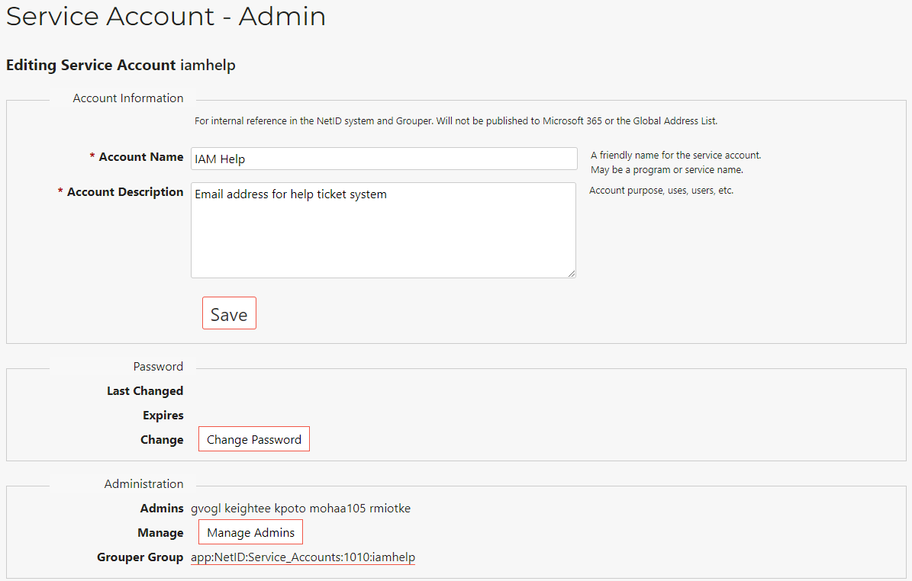Open the app:NetID:Service_Accounts:1010:iamhelp Grouper link
The height and width of the screenshot is (581, 912).
pos(303,557)
